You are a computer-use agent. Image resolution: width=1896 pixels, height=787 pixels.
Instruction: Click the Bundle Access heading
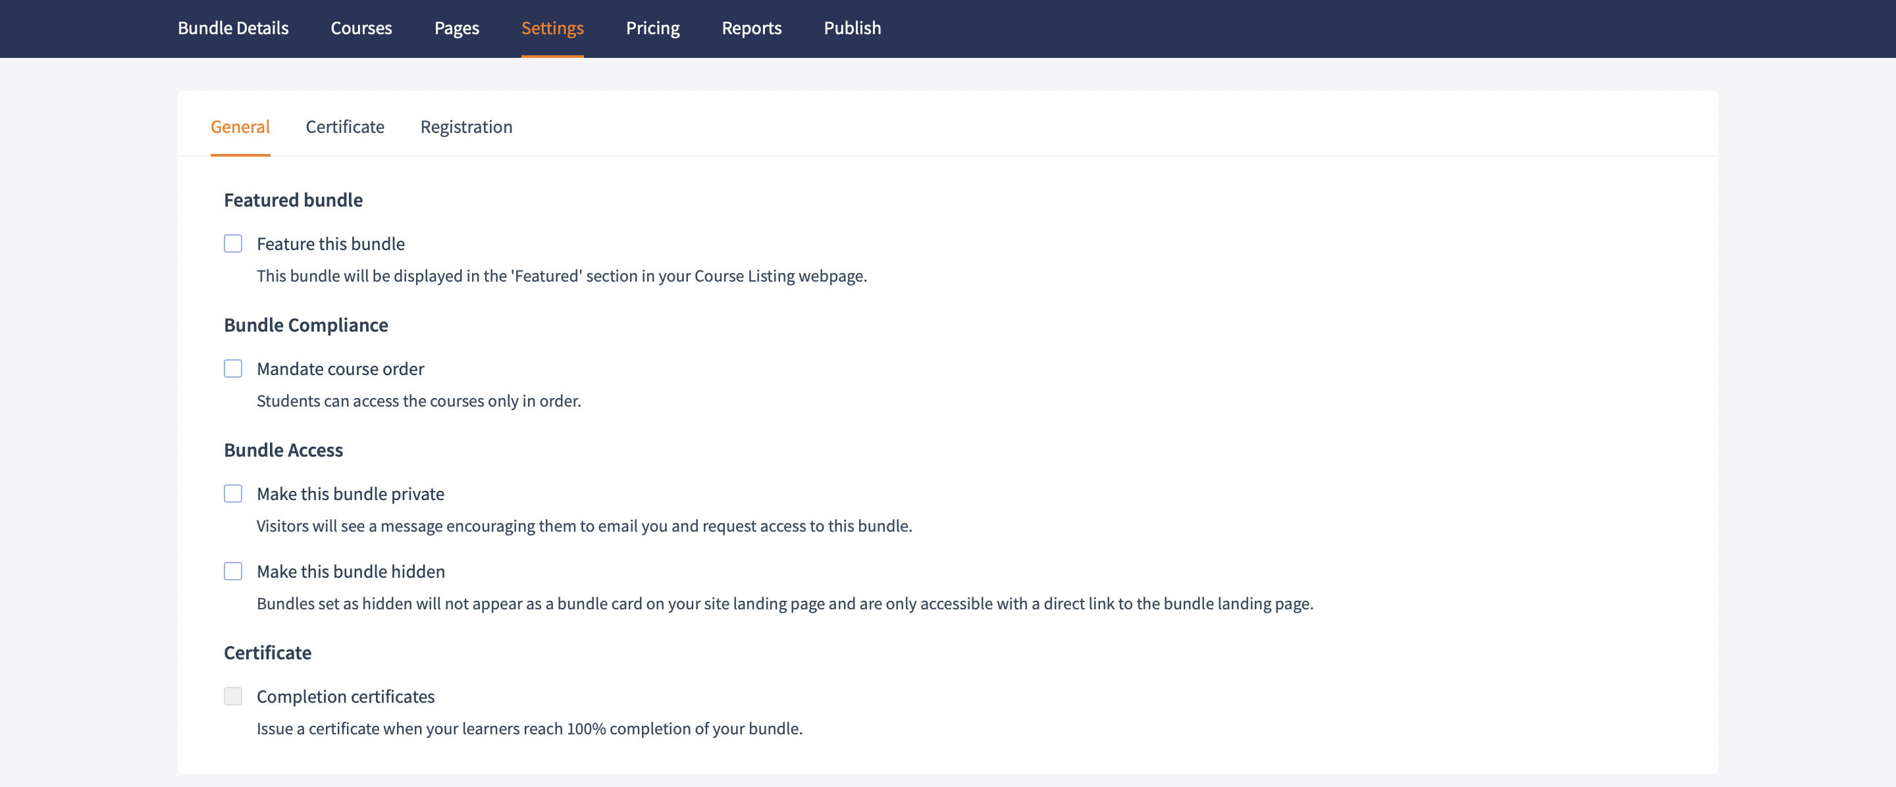(x=283, y=450)
